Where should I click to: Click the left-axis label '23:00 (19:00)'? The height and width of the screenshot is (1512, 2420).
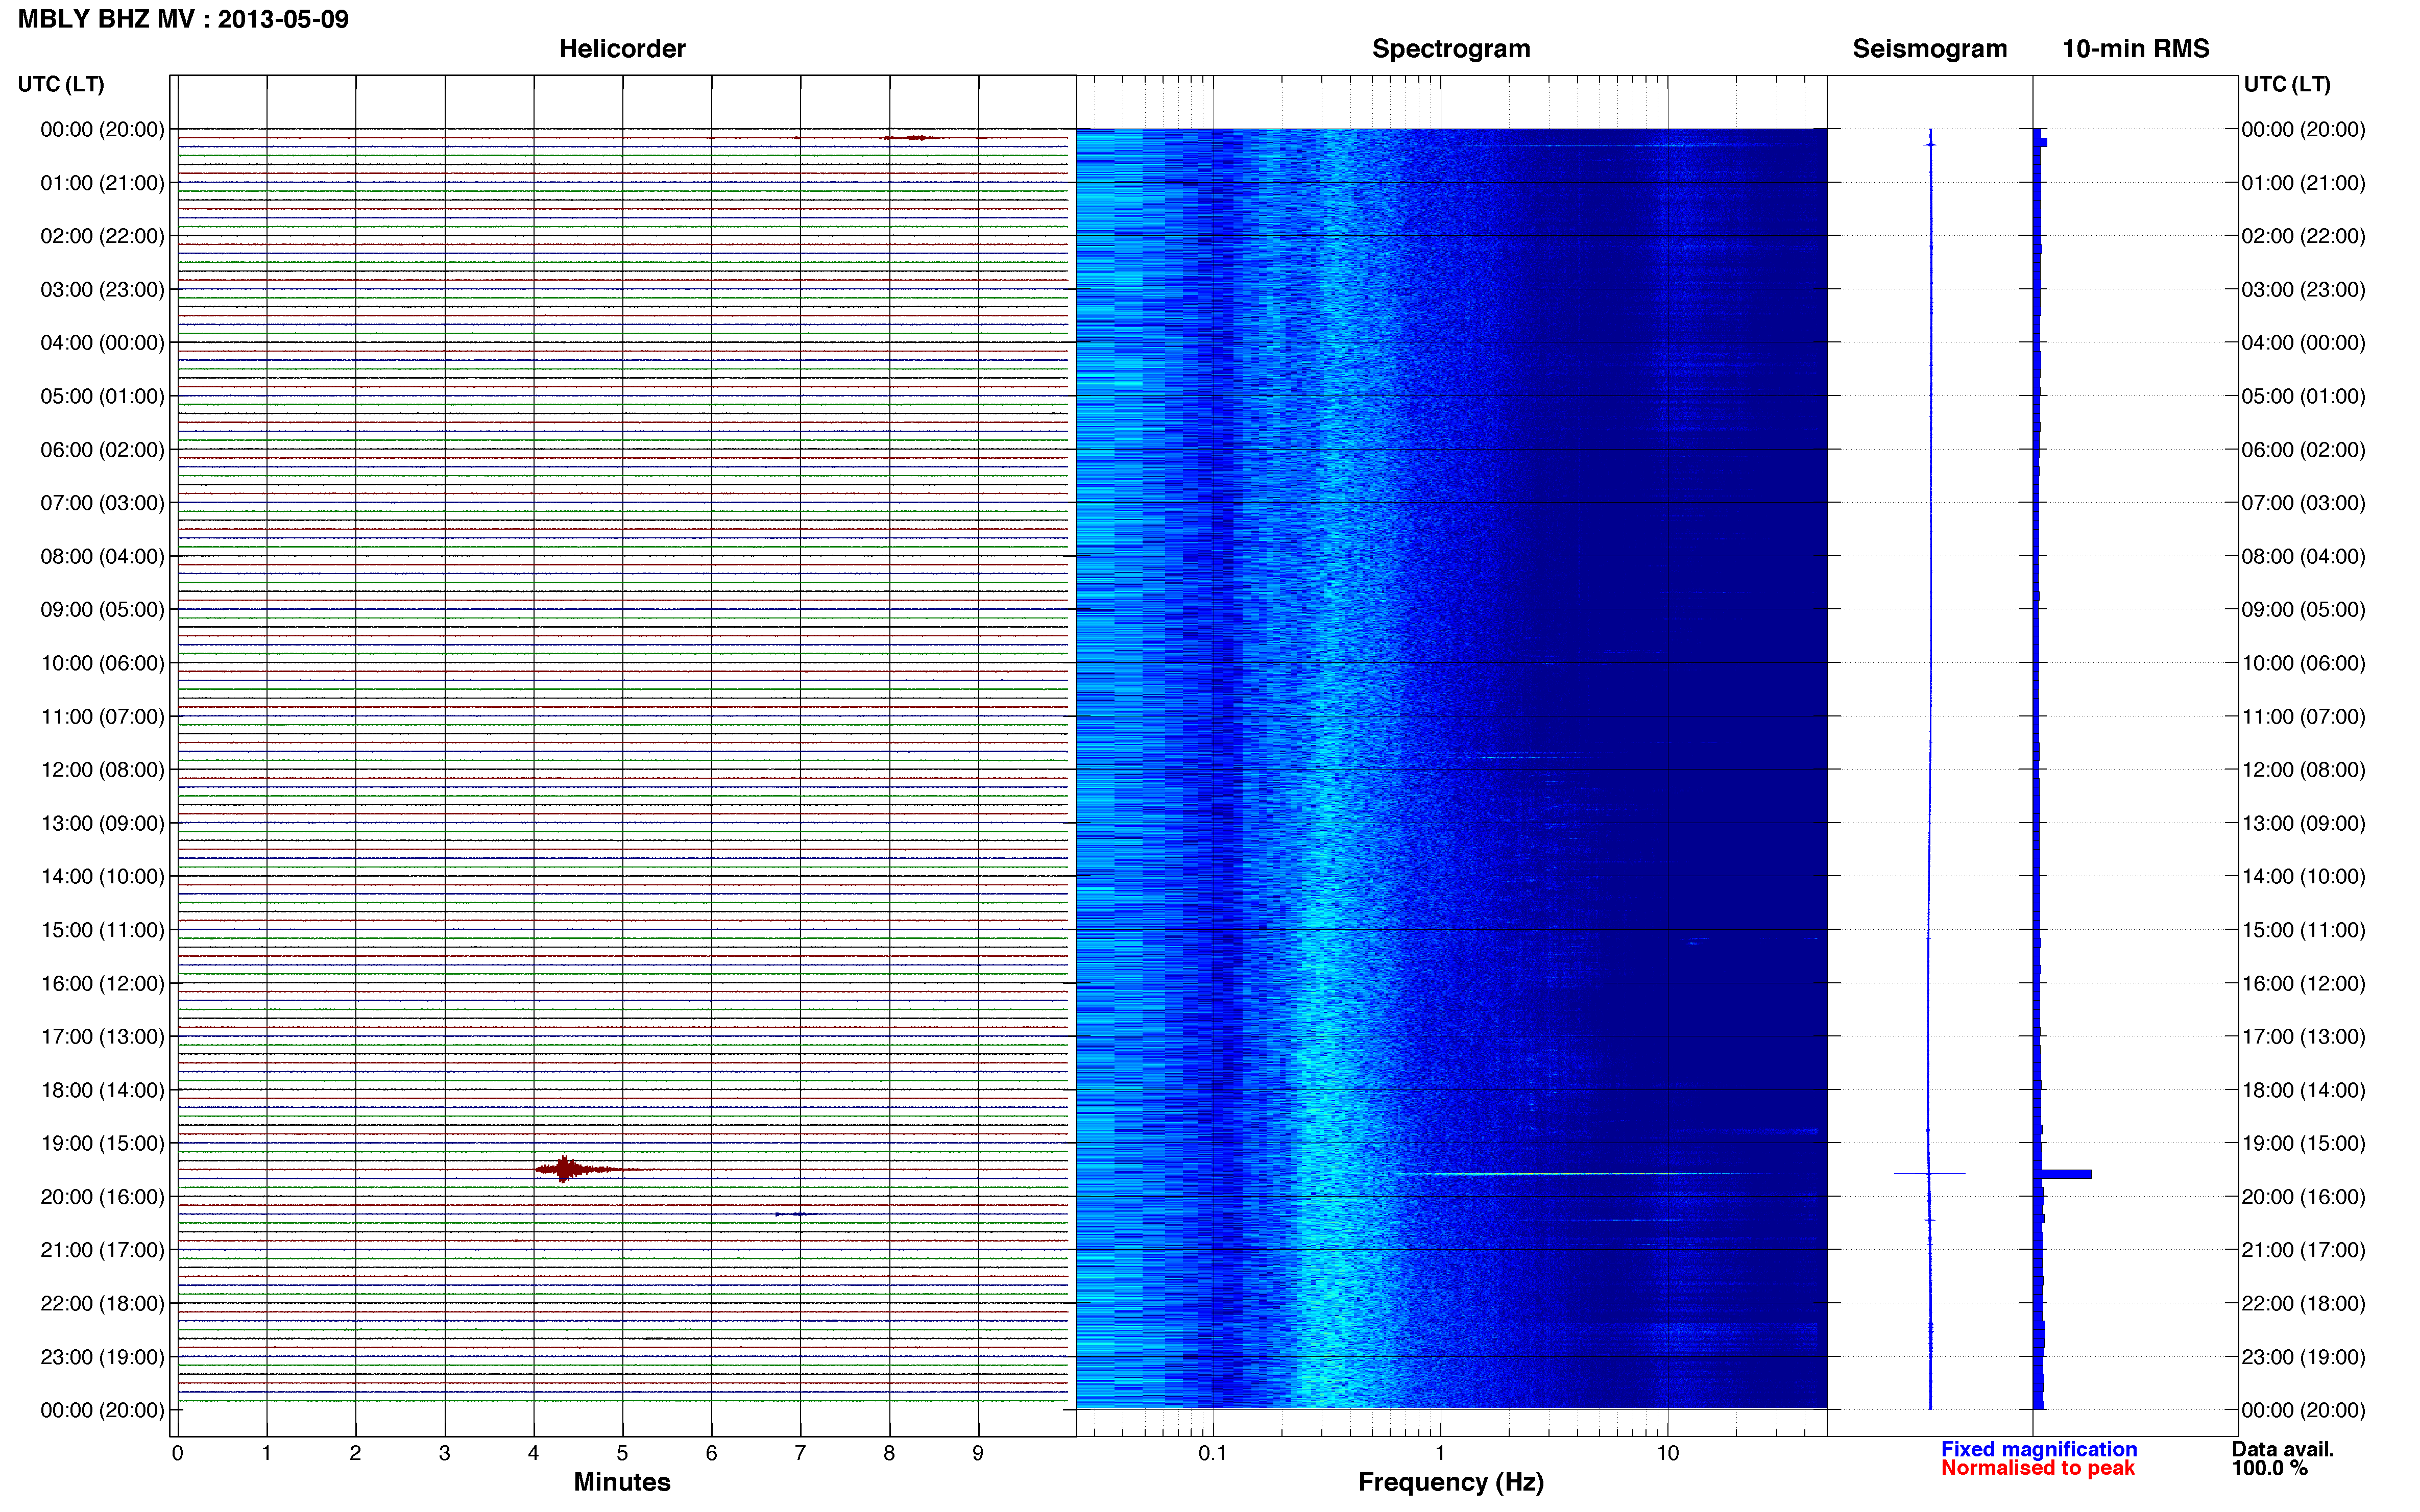(x=102, y=1357)
